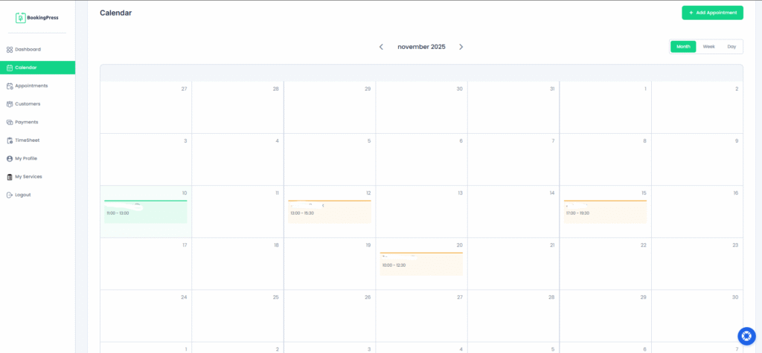Go to previous month using left chevron
762x353 pixels.
[x=382, y=47]
